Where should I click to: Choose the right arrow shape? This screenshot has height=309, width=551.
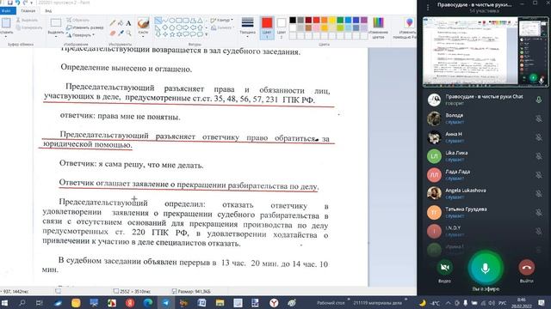click(x=186, y=27)
